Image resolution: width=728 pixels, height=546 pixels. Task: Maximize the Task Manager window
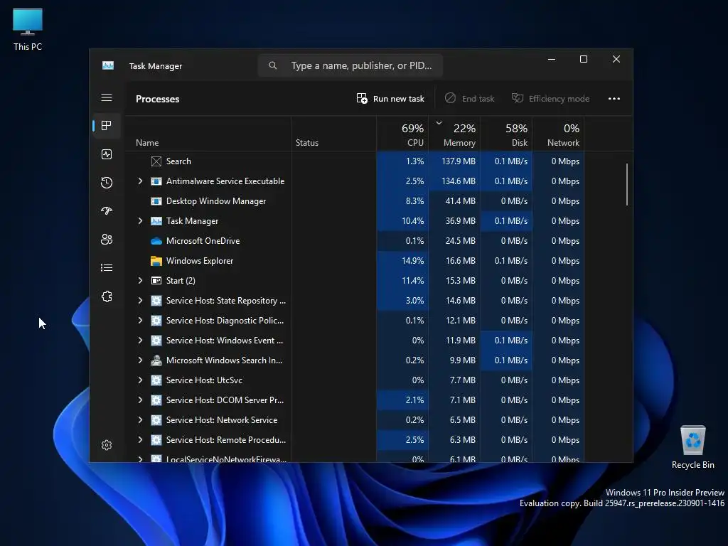(584, 59)
